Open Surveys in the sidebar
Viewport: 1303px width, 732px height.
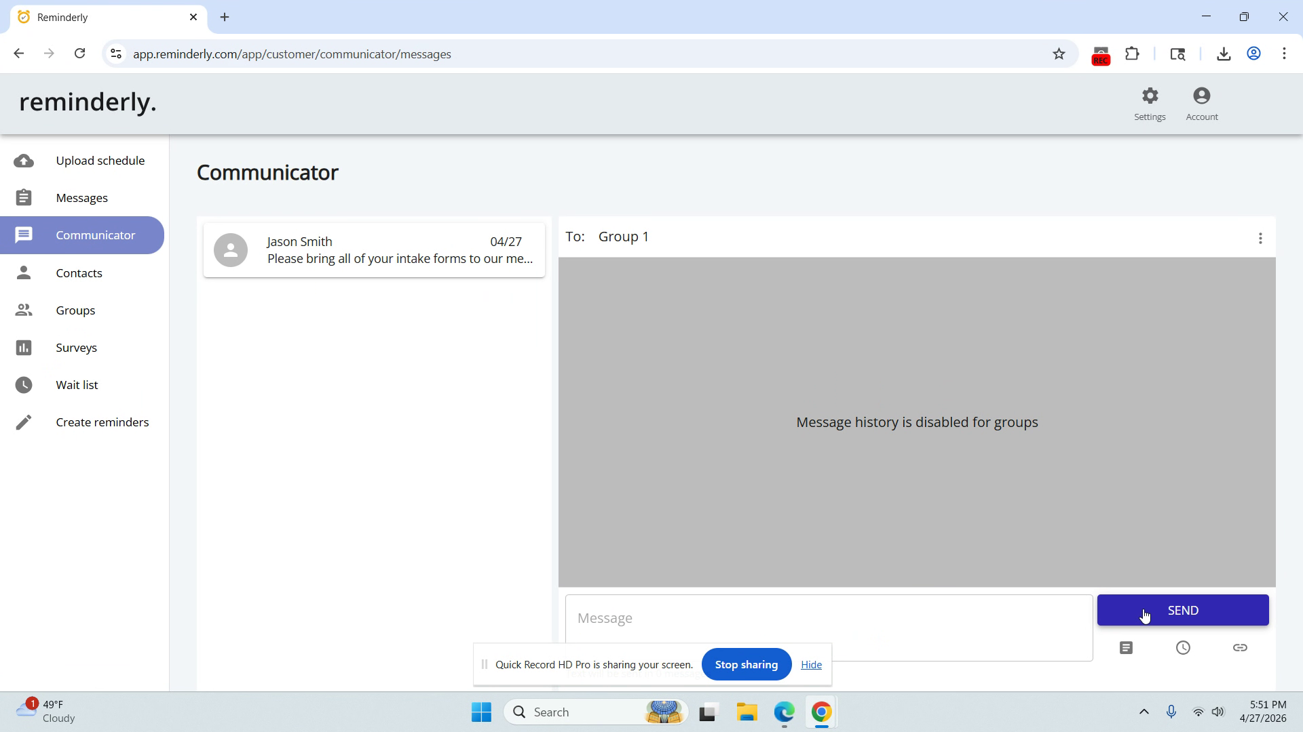[82, 348]
